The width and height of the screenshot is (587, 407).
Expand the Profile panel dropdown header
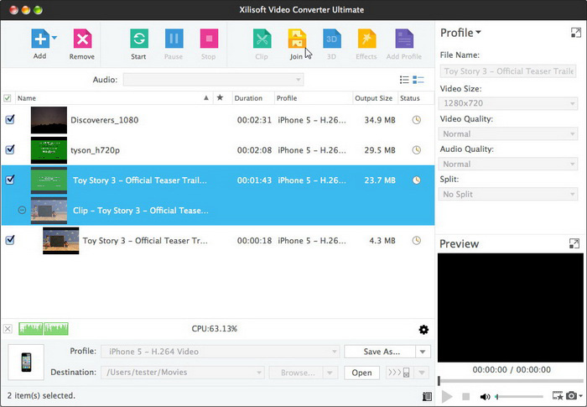click(x=460, y=33)
